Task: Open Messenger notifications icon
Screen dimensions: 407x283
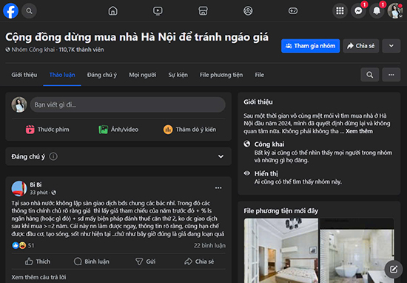Action: tap(358, 11)
